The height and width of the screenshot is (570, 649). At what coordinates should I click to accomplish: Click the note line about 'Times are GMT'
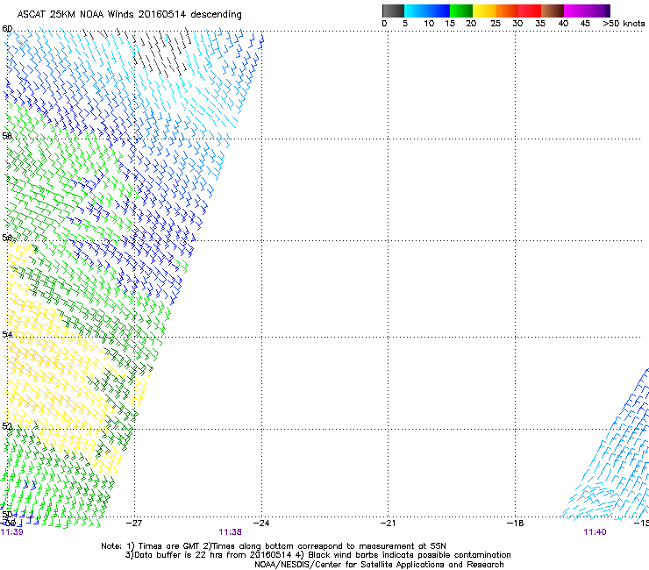coord(274,546)
